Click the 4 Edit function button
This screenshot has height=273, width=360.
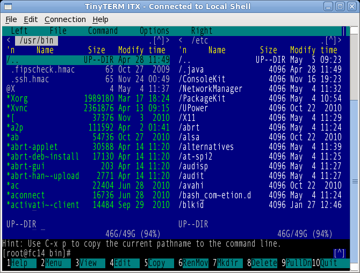point(125,263)
